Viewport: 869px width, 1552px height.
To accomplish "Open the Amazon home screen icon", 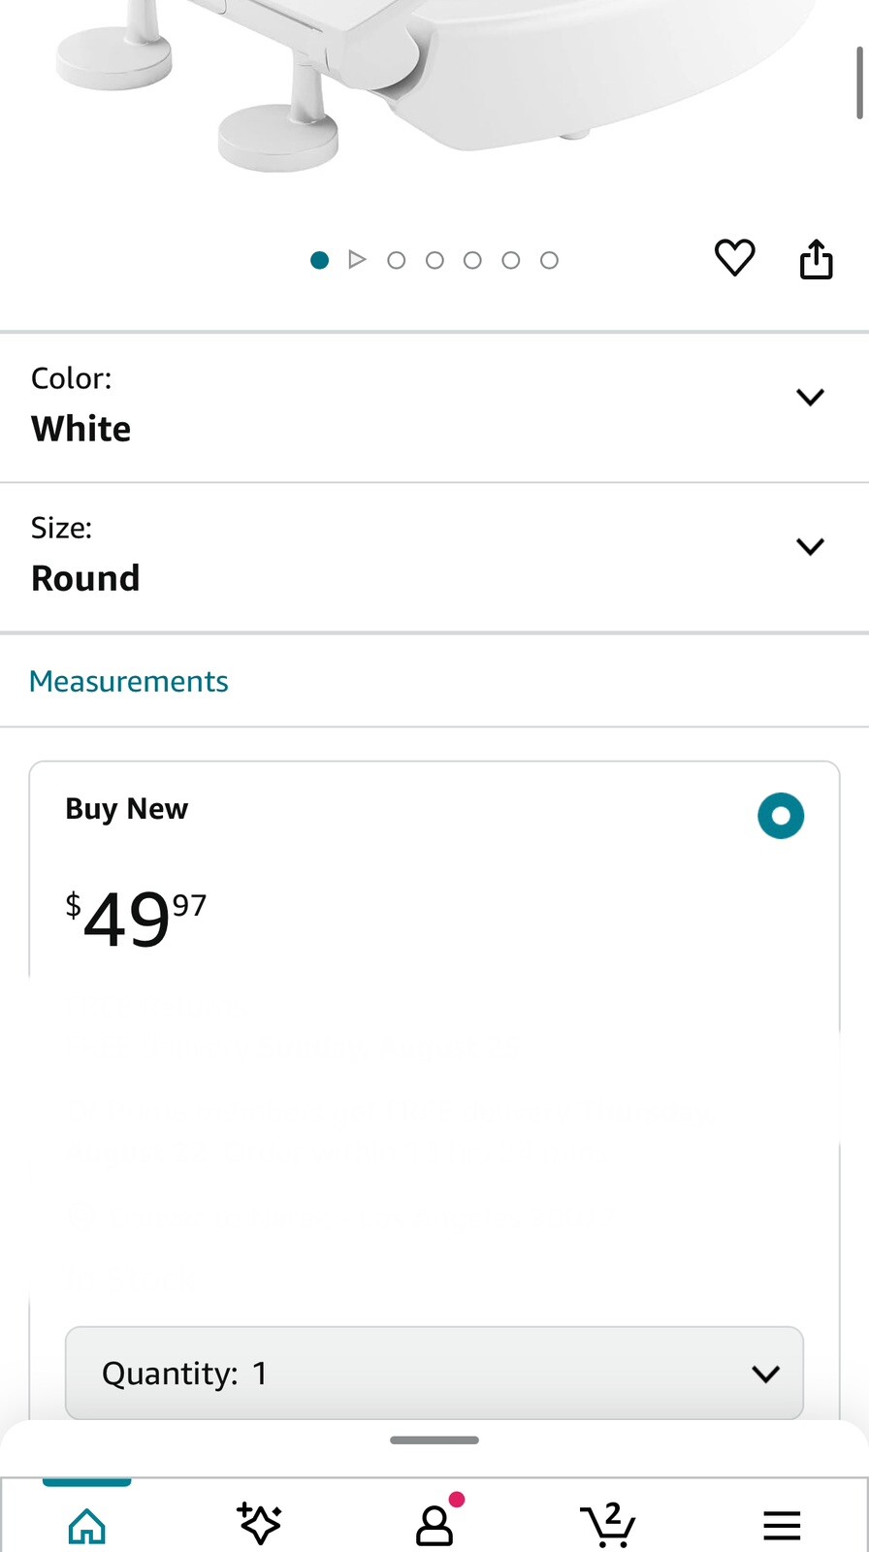I will [86, 1523].
